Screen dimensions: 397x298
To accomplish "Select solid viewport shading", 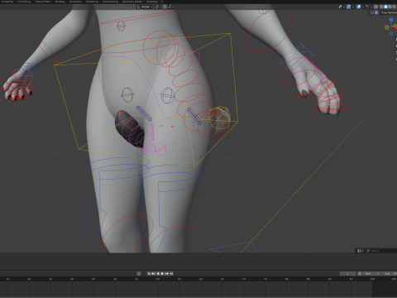I will pyautogui.click(x=385, y=7).
